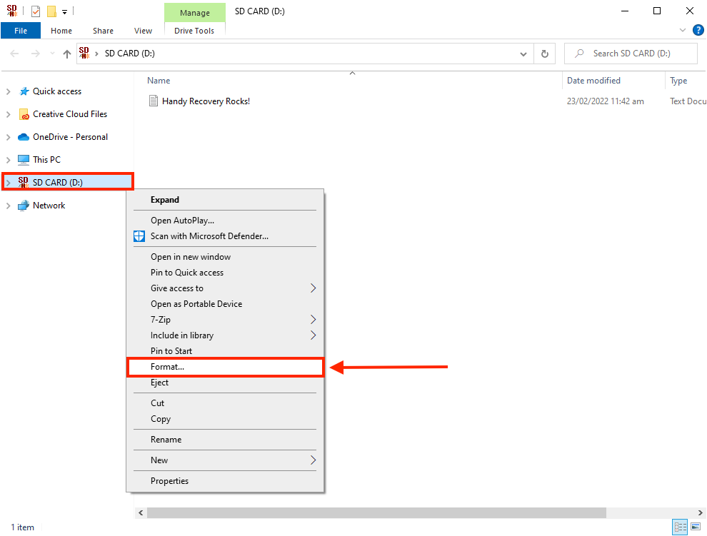707x536 pixels.
Task: Choose Open AutoPlay... from context menu
Action: point(225,221)
